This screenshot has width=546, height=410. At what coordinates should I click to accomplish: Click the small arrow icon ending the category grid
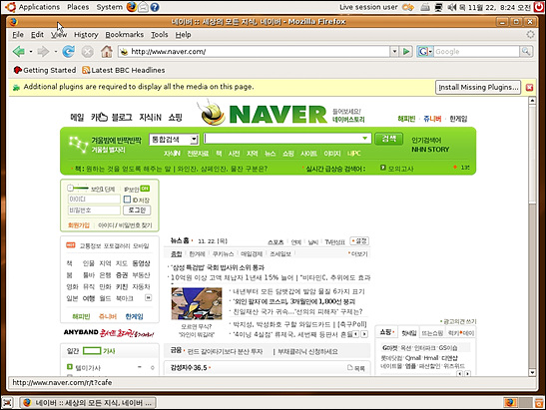[148, 298]
